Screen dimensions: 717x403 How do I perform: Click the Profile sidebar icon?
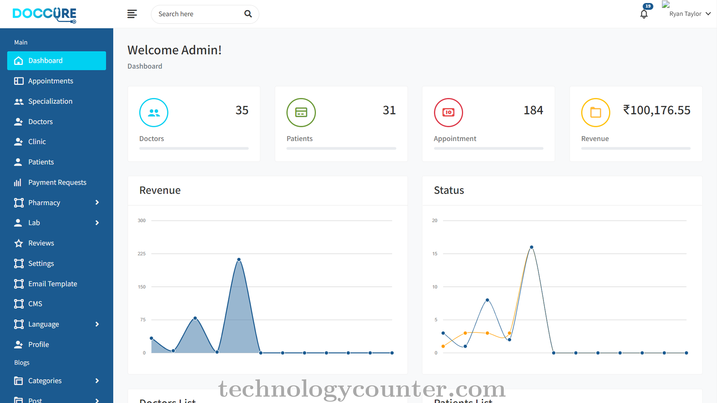[18, 344]
